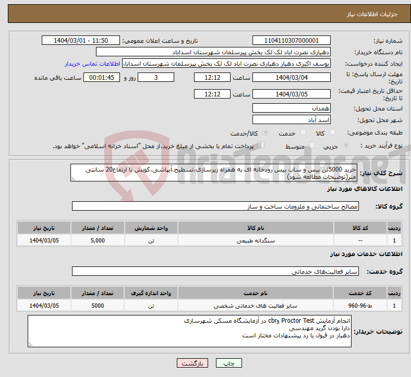Select the متوسط purchase type radio
The width and height of the screenshot is (411, 377).
312,145
